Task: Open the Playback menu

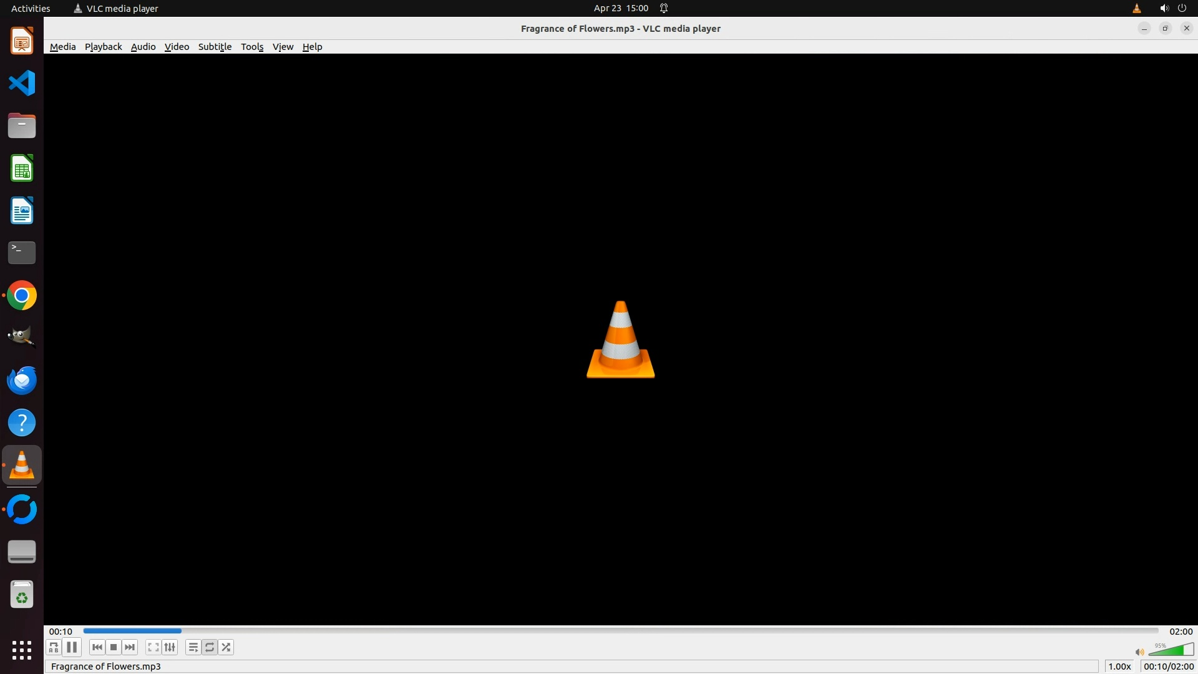Action: click(x=103, y=47)
